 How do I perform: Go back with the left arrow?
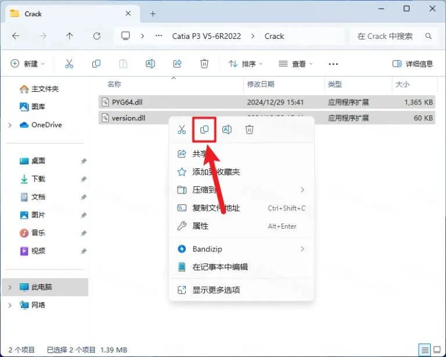(16, 36)
